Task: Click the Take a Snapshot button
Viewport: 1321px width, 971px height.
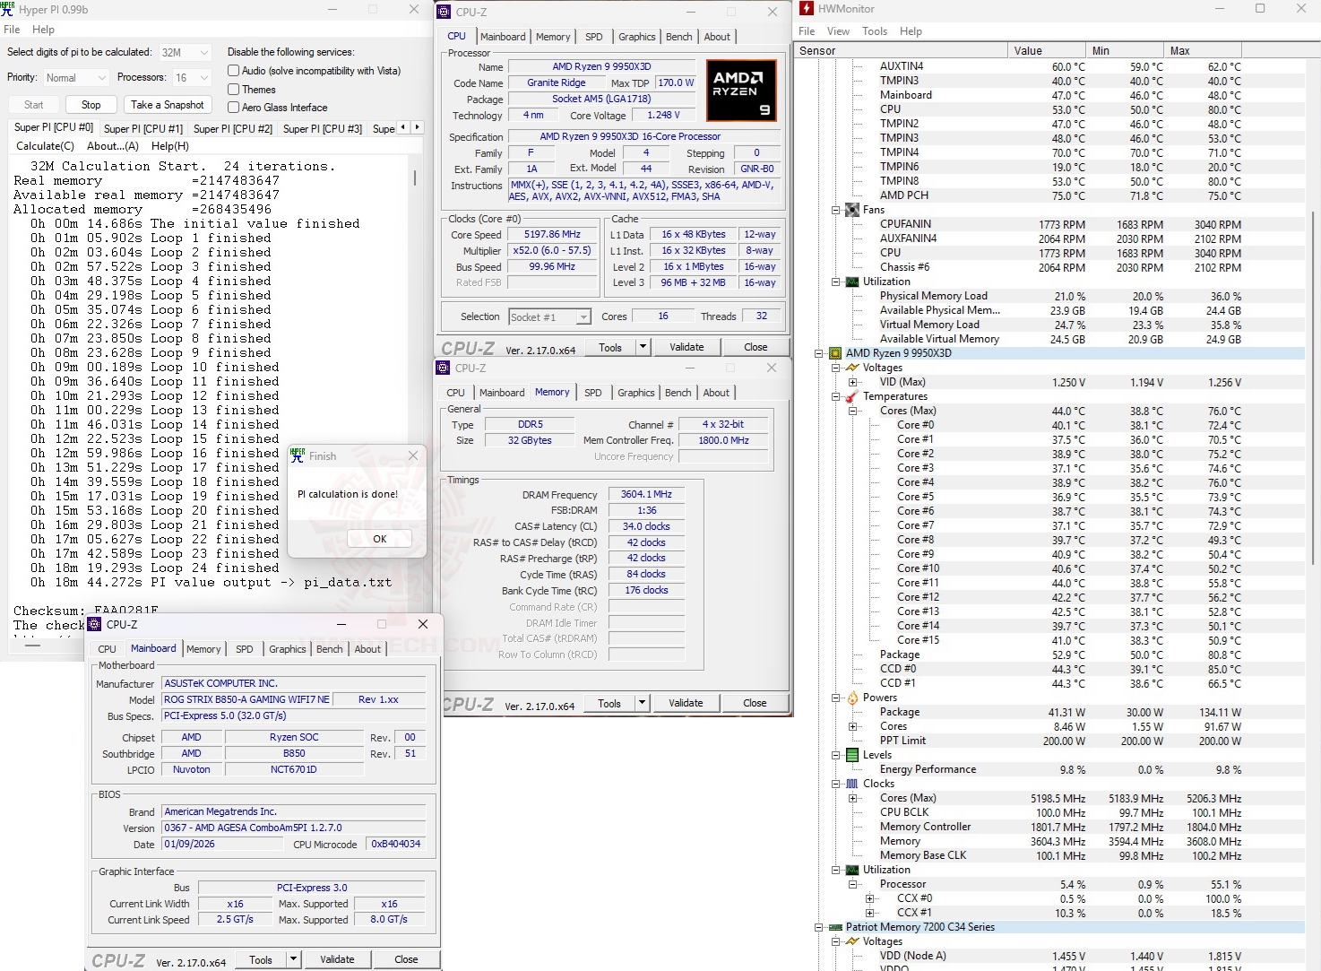Action: point(168,105)
